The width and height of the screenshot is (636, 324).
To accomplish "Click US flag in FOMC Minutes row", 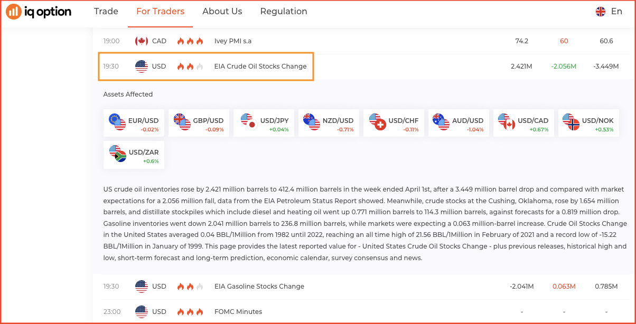I will (x=141, y=312).
